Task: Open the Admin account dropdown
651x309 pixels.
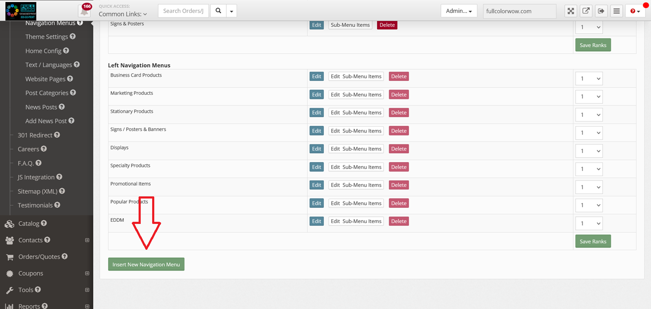Action: pos(459,11)
